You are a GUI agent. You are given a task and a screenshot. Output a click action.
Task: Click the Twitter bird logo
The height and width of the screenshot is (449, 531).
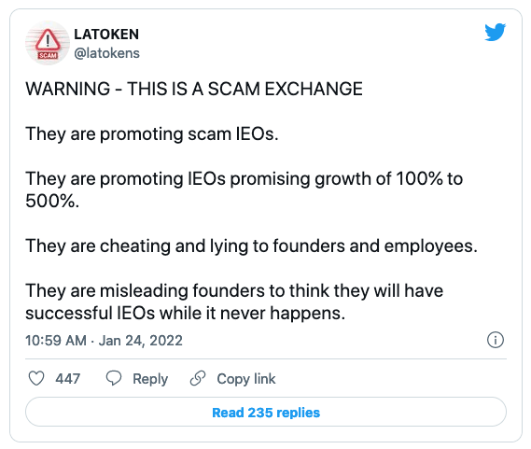[x=496, y=33]
